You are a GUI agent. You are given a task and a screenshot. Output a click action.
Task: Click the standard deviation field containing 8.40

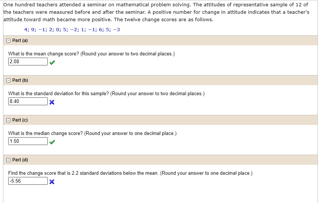[x=28, y=101]
